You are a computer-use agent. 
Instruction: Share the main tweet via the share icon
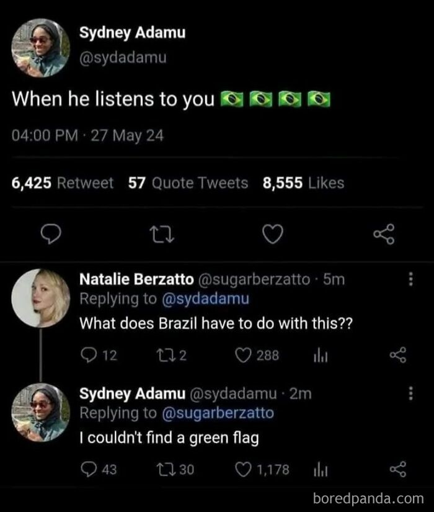coord(384,234)
